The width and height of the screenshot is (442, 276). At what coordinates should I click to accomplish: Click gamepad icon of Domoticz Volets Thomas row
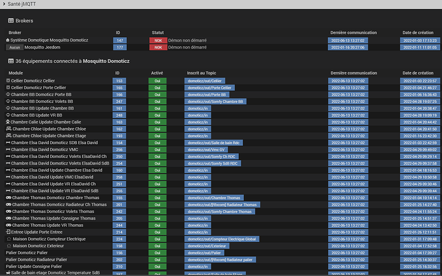click(8, 211)
